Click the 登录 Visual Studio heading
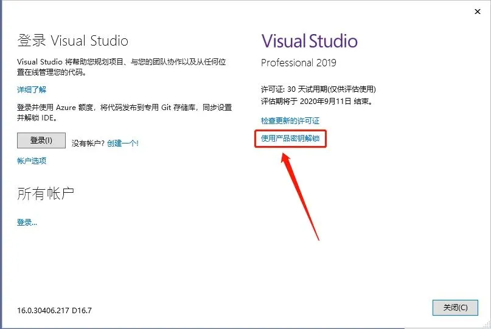The image size is (491, 329). tap(72, 41)
